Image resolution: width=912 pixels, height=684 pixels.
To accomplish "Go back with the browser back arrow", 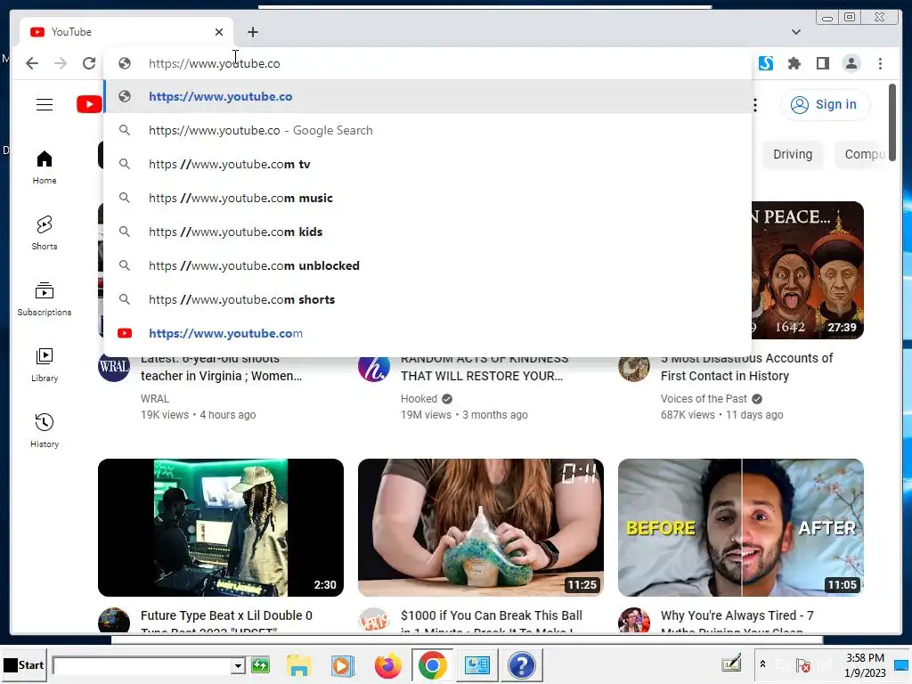I will pyautogui.click(x=32, y=63).
